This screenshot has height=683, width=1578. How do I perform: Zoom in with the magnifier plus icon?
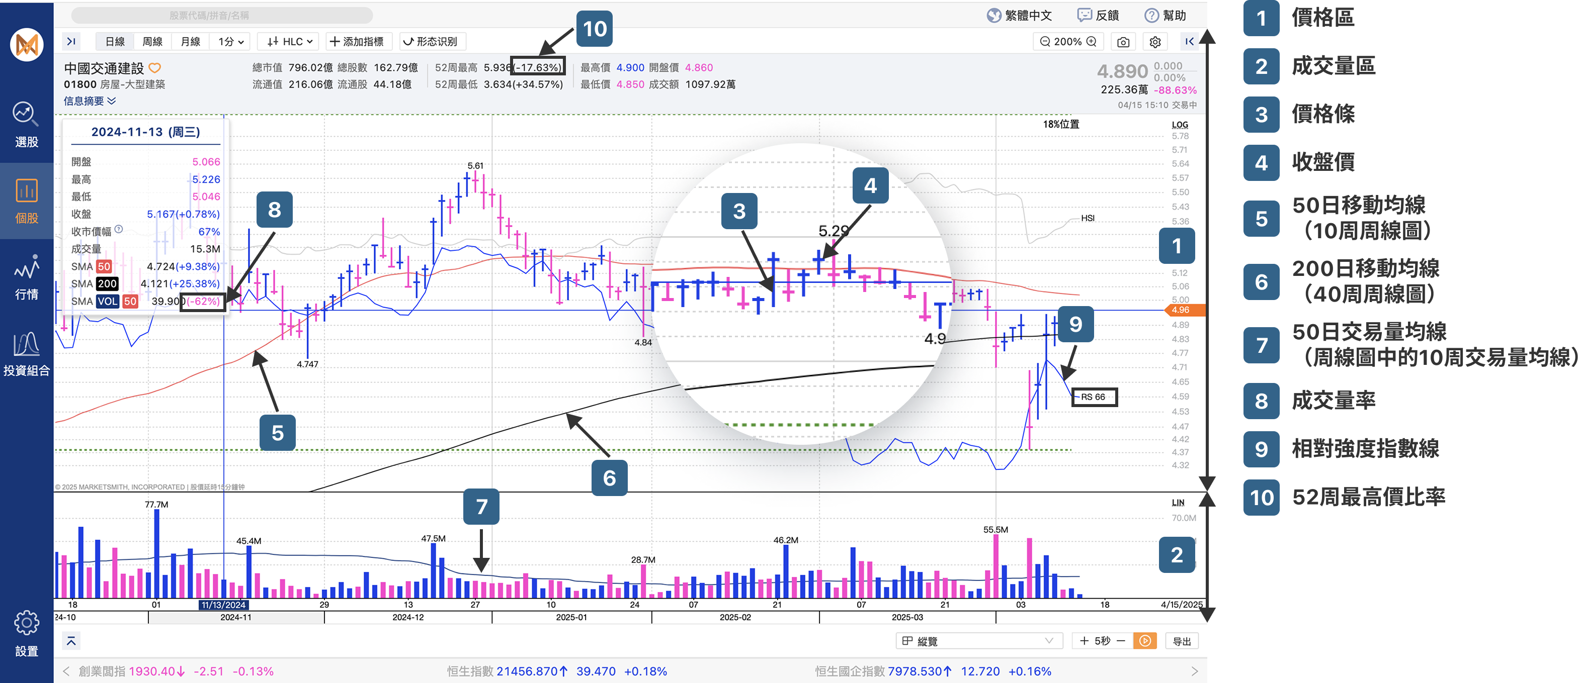pyautogui.click(x=1092, y=42)
